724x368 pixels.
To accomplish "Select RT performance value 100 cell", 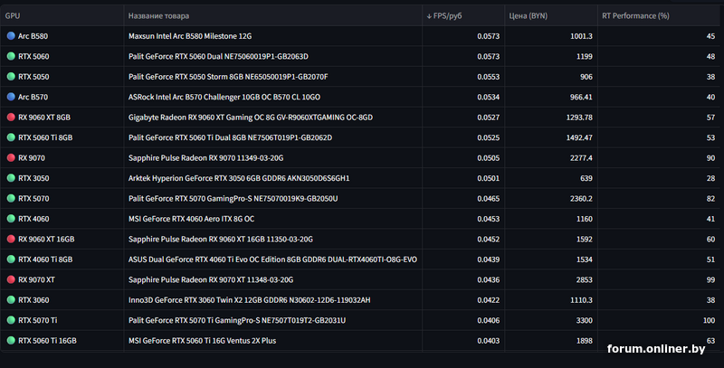I will coord(708,320).
